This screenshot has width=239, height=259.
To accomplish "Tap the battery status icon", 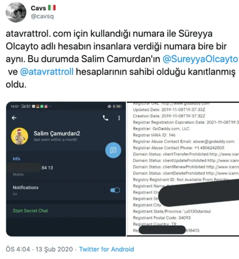I will (119, 107).
